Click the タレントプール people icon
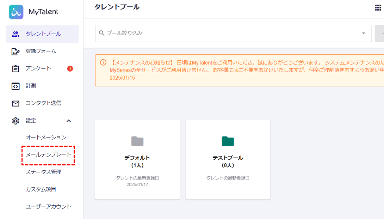The image size is (384, 219). [16, 34]
